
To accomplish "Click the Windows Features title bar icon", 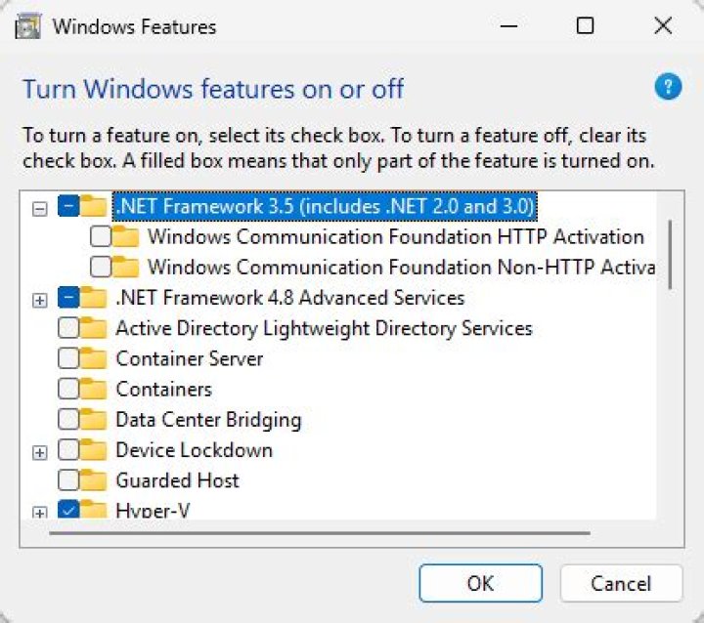I will click(x=27, y=26).
